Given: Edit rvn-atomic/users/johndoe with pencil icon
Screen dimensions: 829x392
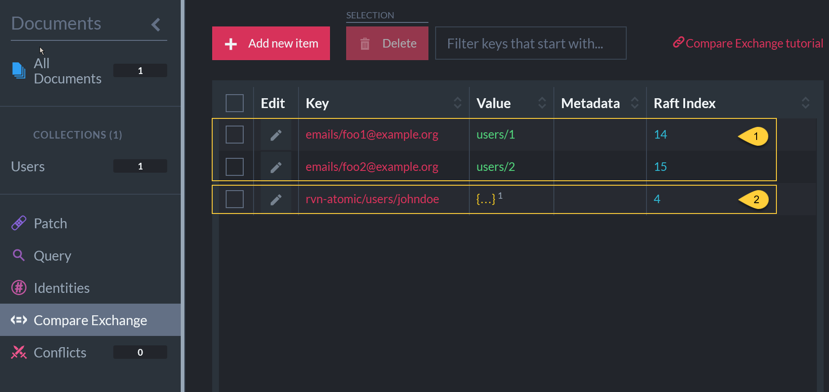Looking at the screenshot, I should [x=276, y=200].
